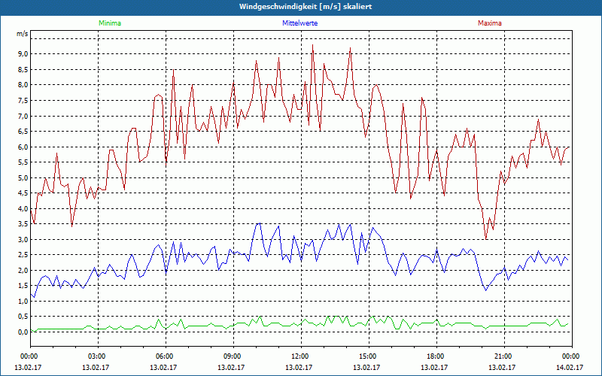Click the 6,0 y-axis value
The height and width of the screenshot is (376, 602).
[x=23, y=147]
